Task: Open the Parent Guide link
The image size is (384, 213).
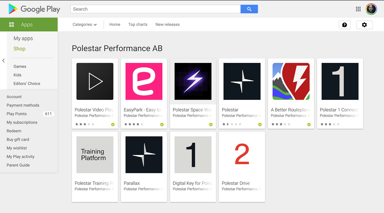Action: pos(18,165)
